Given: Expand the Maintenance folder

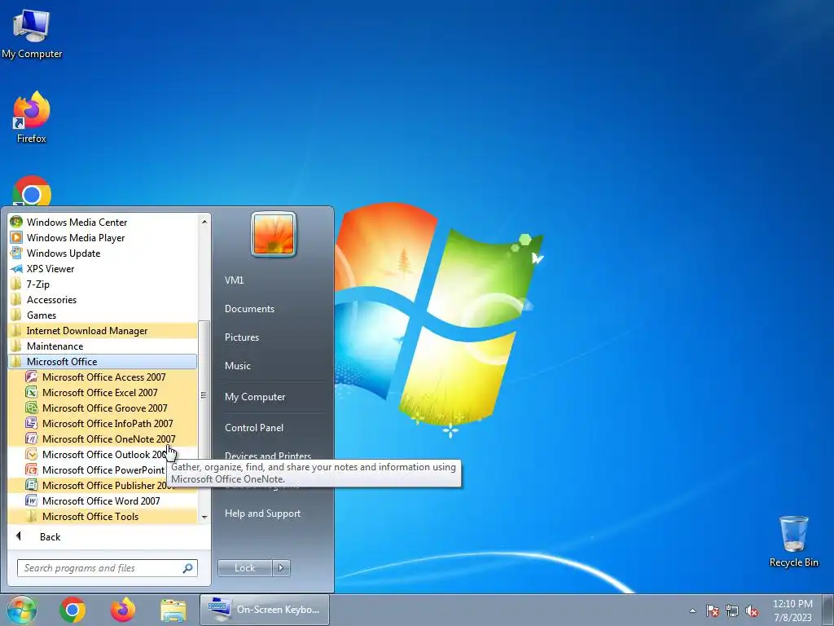Looking at the screenshot, I should 103,346.
